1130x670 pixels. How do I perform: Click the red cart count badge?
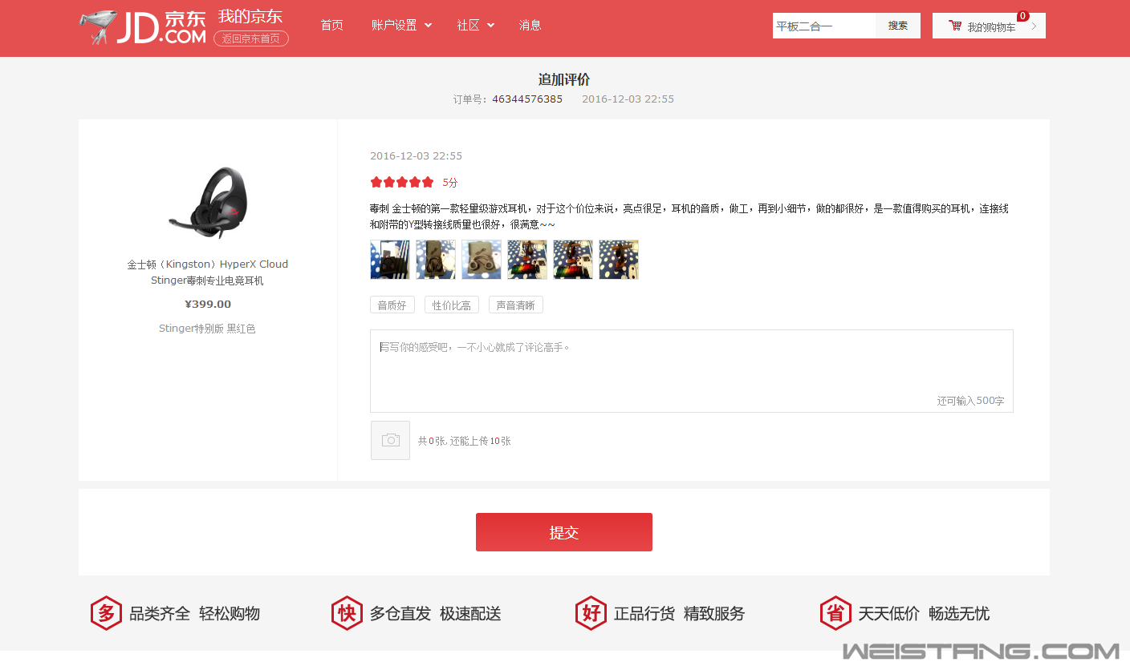click(x=1023, y=16)
